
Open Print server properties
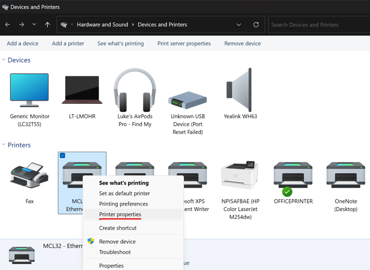pos(184,44)
